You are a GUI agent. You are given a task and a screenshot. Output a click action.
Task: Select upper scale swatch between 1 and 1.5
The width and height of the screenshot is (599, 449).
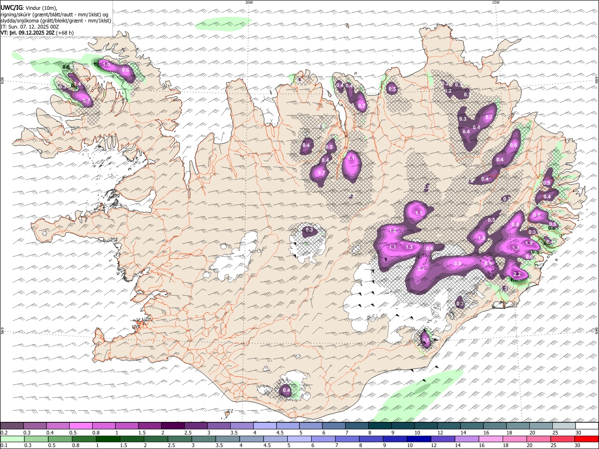tap(127, 426)
